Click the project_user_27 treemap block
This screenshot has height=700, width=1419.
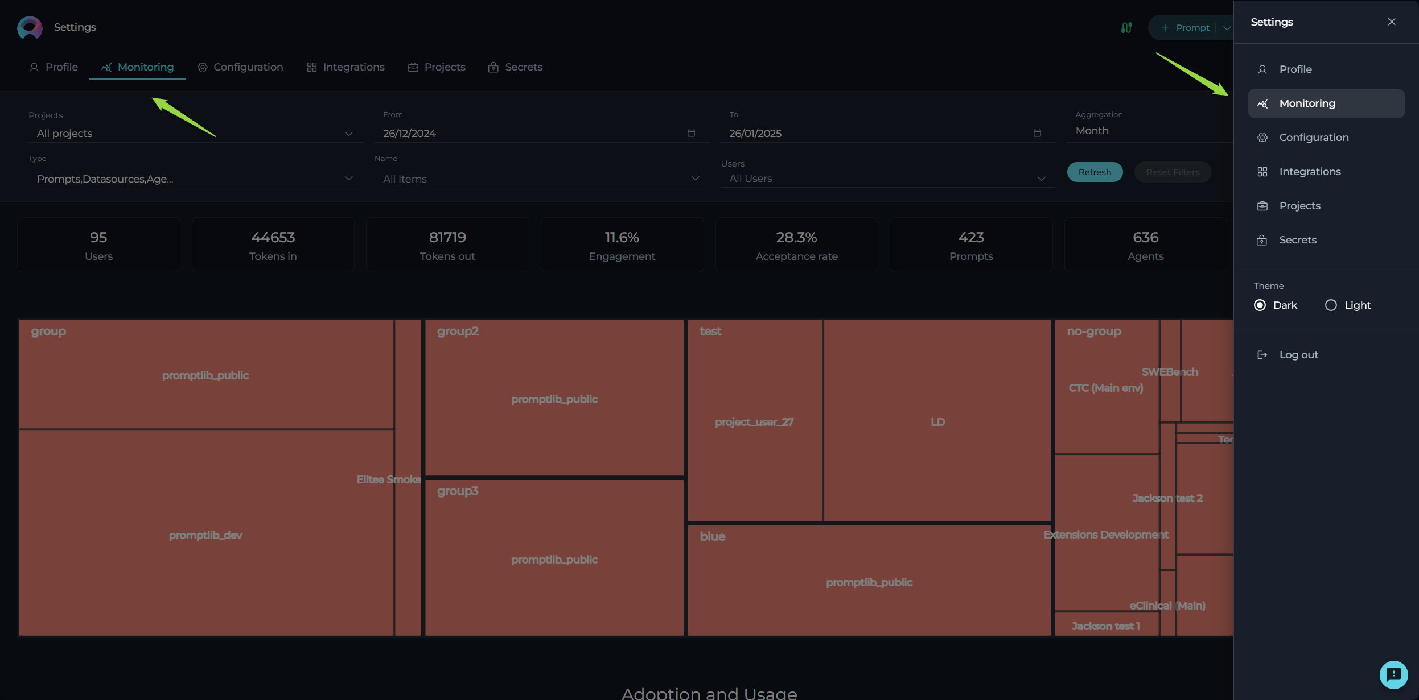click(x=755, y=420)
